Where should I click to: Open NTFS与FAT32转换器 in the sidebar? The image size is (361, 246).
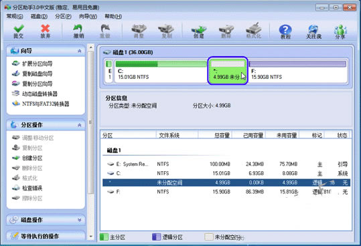[x=40, y=104]
